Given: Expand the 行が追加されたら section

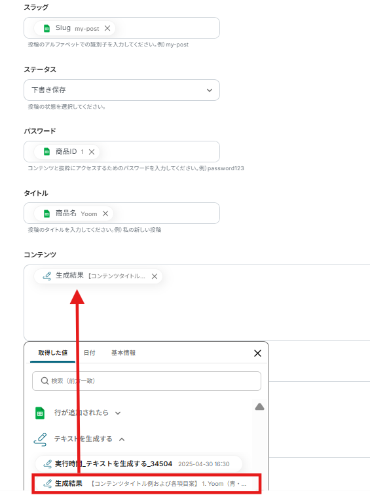Looking at the screenshot, I should click(118, 413).
